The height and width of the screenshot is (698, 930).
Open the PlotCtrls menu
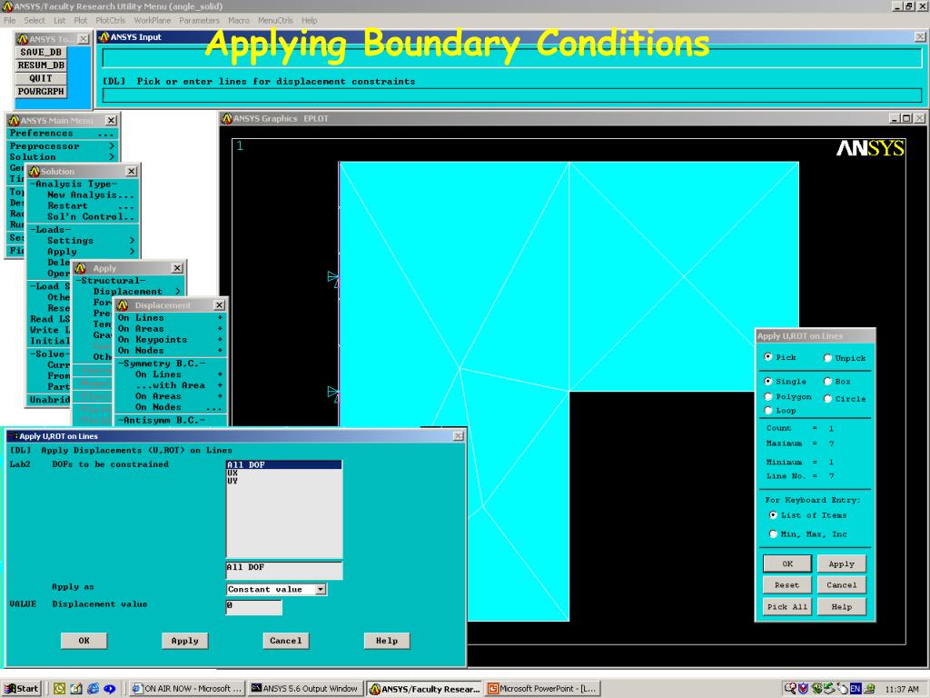coord(110,20)
